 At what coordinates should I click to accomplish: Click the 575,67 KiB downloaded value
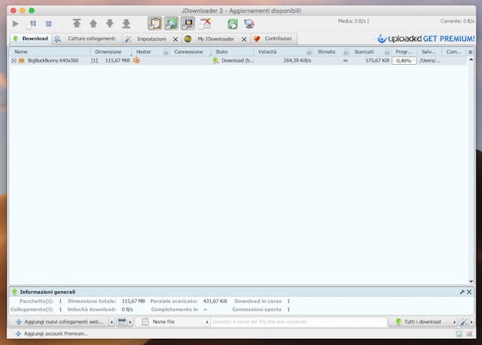point(377,61)
